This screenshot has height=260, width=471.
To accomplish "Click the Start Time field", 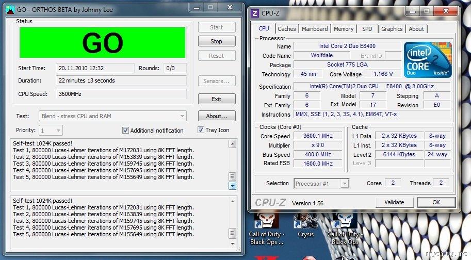I will coord(94,68).
